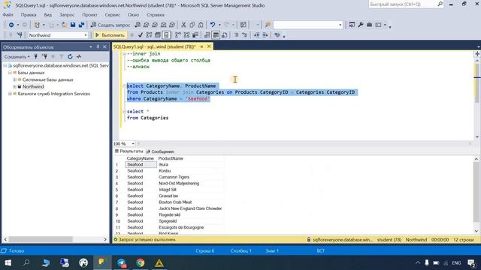Expand Каталоги служб Integration Services node

10,94
